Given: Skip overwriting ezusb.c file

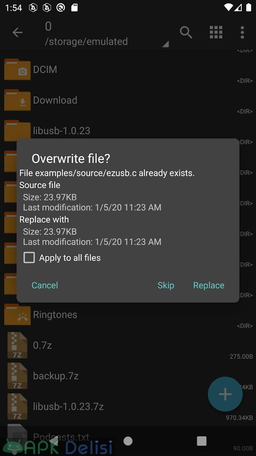Looking at the screenshot, I should pos(166,285).
